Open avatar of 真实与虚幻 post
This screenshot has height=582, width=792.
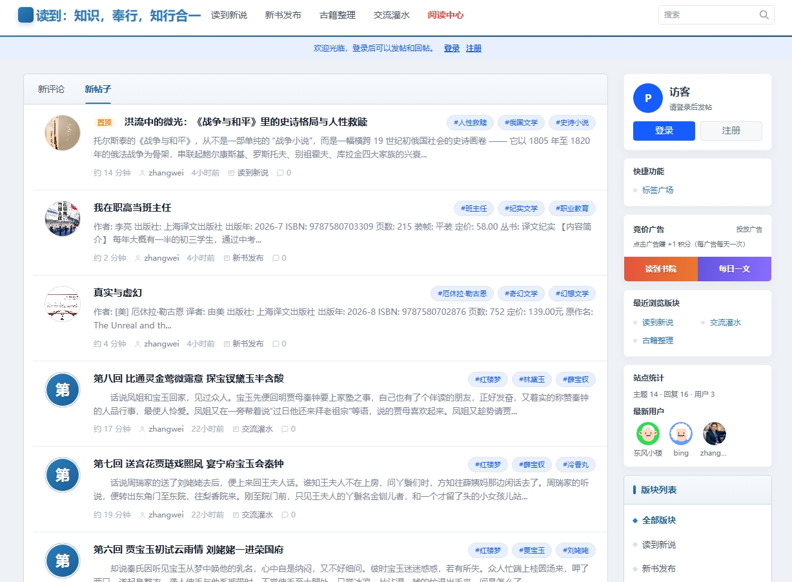(63, 304)
